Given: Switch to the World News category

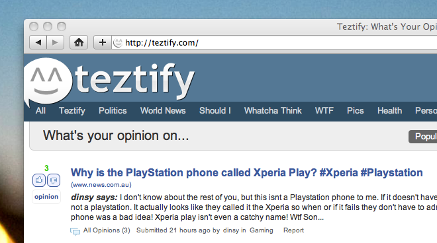Looking at the screenshot, I should point(163,111).
